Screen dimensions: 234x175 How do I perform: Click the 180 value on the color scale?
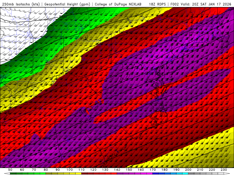tap(164, 170)
